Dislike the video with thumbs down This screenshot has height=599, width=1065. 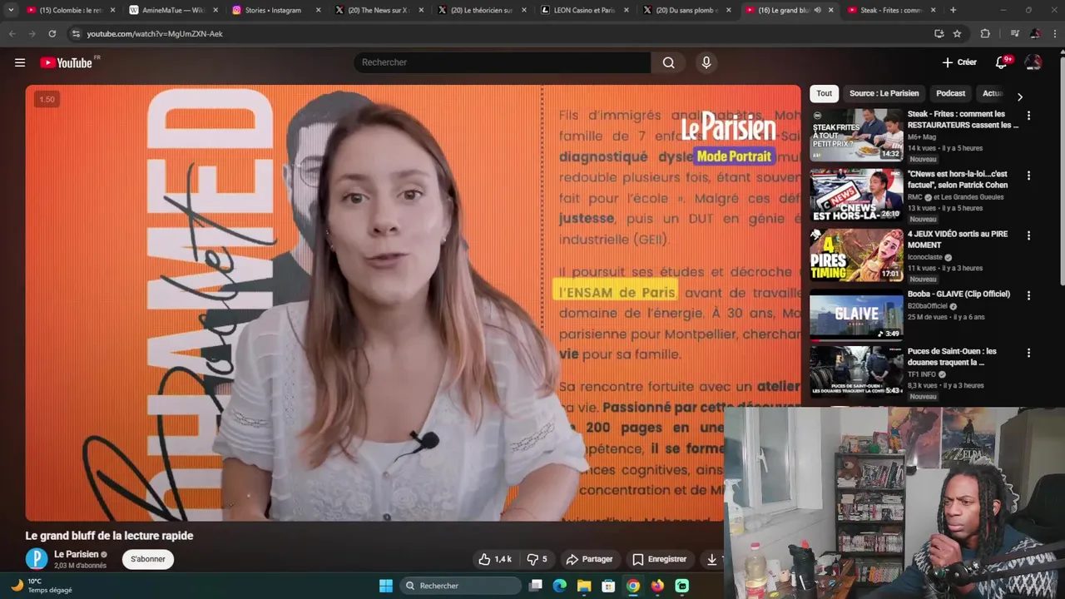(x=537, y=559)
